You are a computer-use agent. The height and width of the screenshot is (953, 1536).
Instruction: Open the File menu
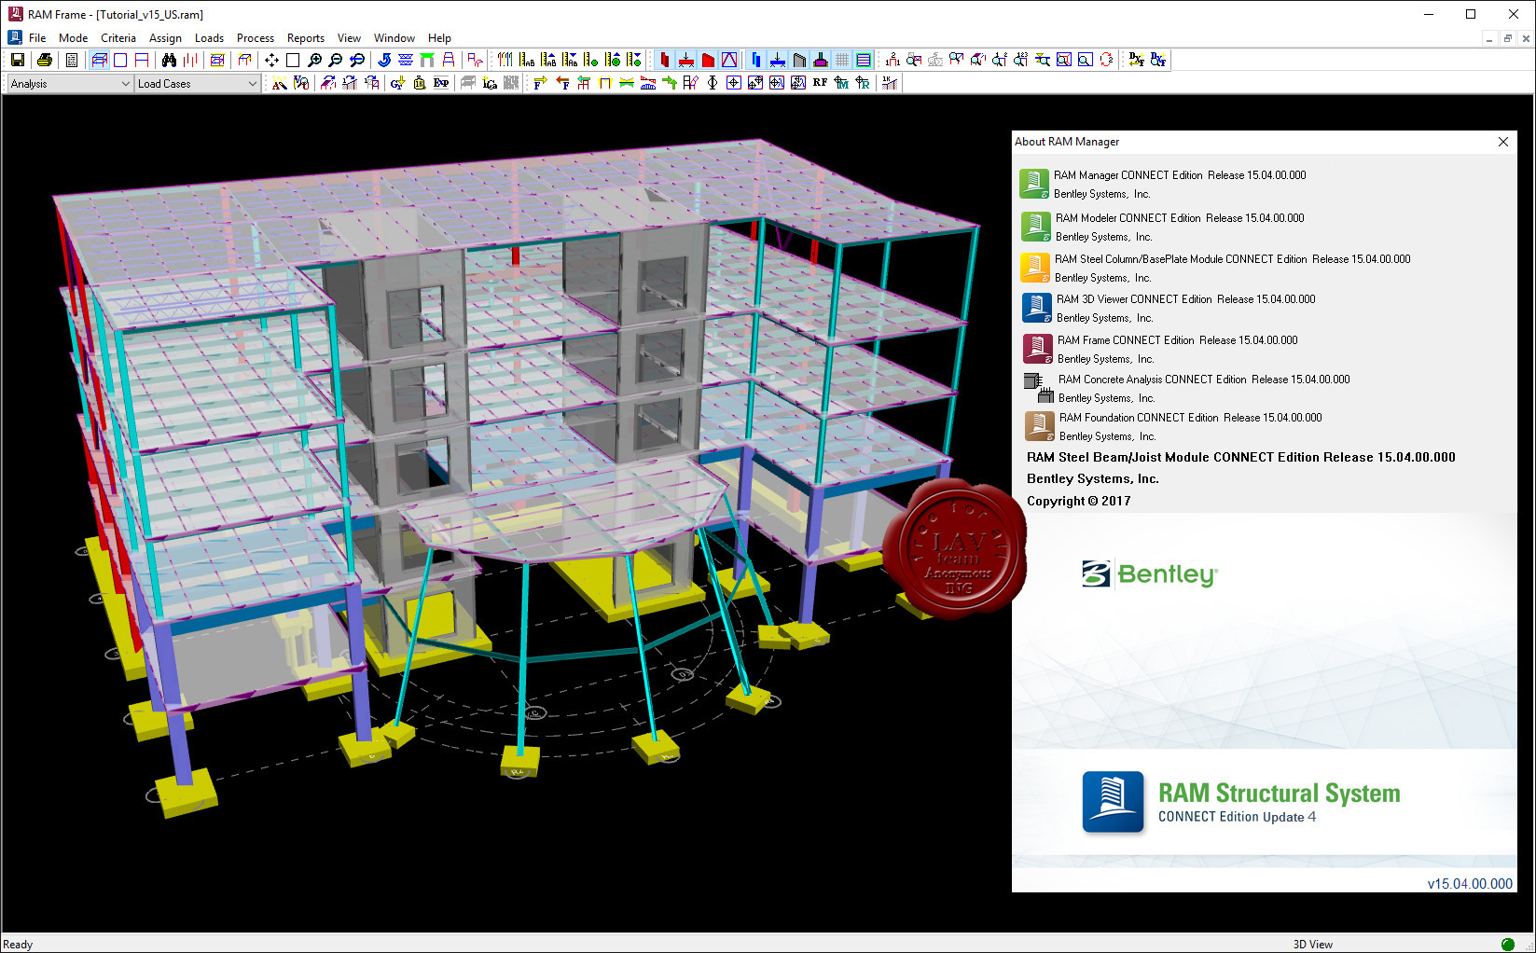pyautogui.click(x=37, y=38)
